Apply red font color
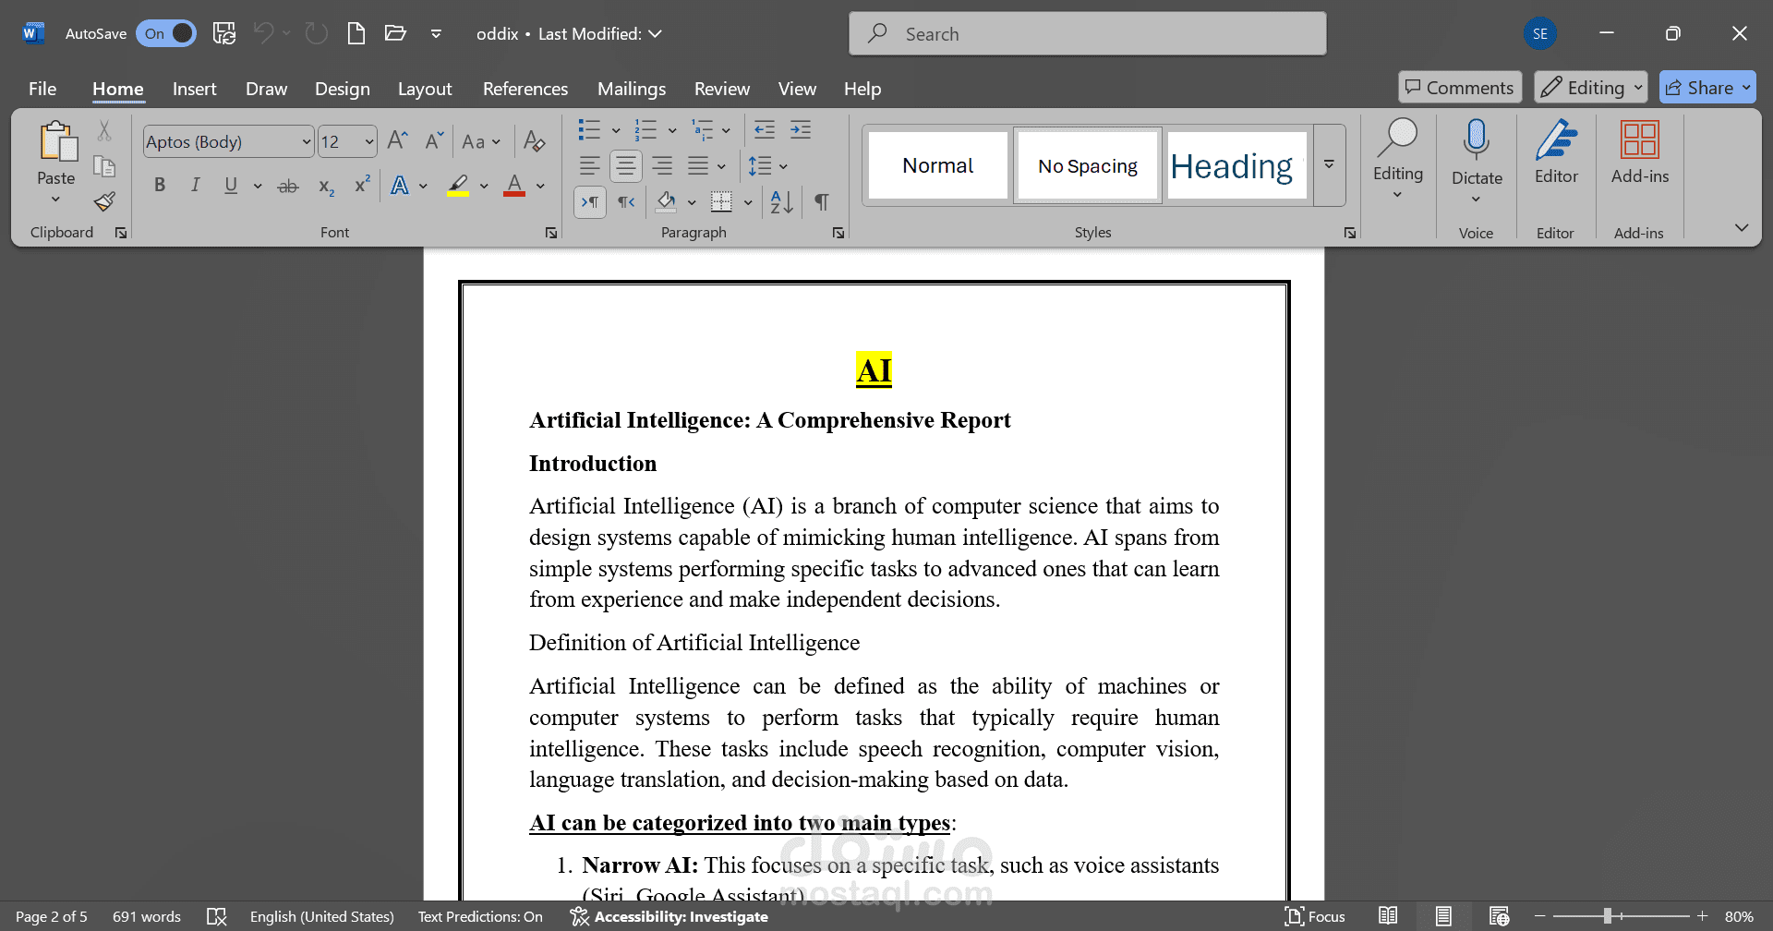This screenshot has width=1773, height=931. pos(514,186)
